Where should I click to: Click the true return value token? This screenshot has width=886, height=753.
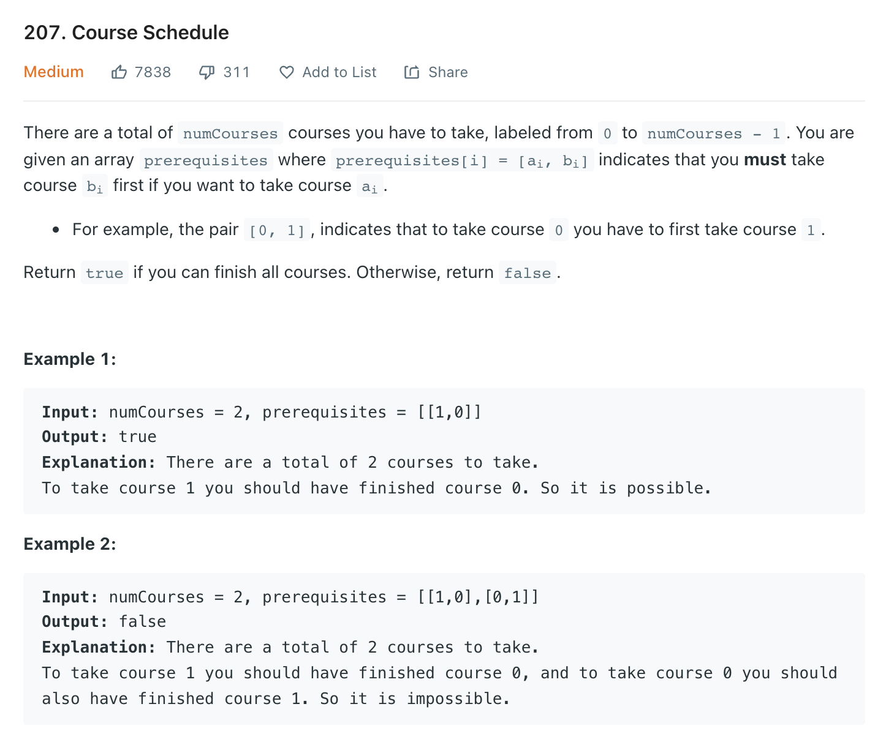pyautogui.click(x=104, y=273)
